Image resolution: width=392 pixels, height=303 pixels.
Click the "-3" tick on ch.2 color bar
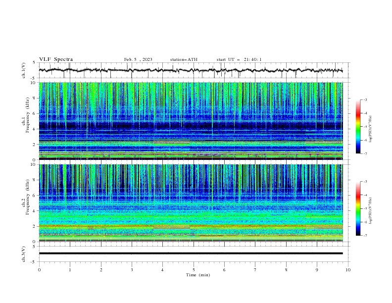(x=365, y=182)
